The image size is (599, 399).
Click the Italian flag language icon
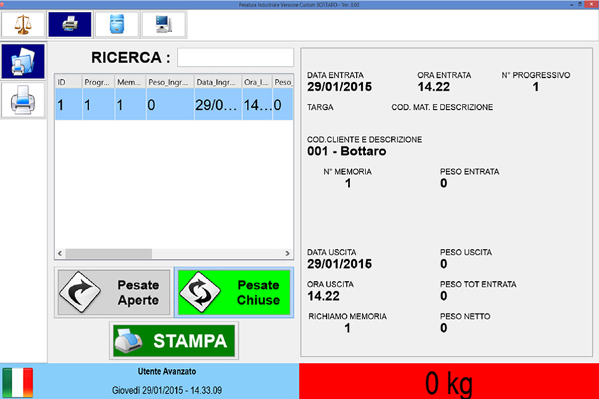(x=17, y=383)
